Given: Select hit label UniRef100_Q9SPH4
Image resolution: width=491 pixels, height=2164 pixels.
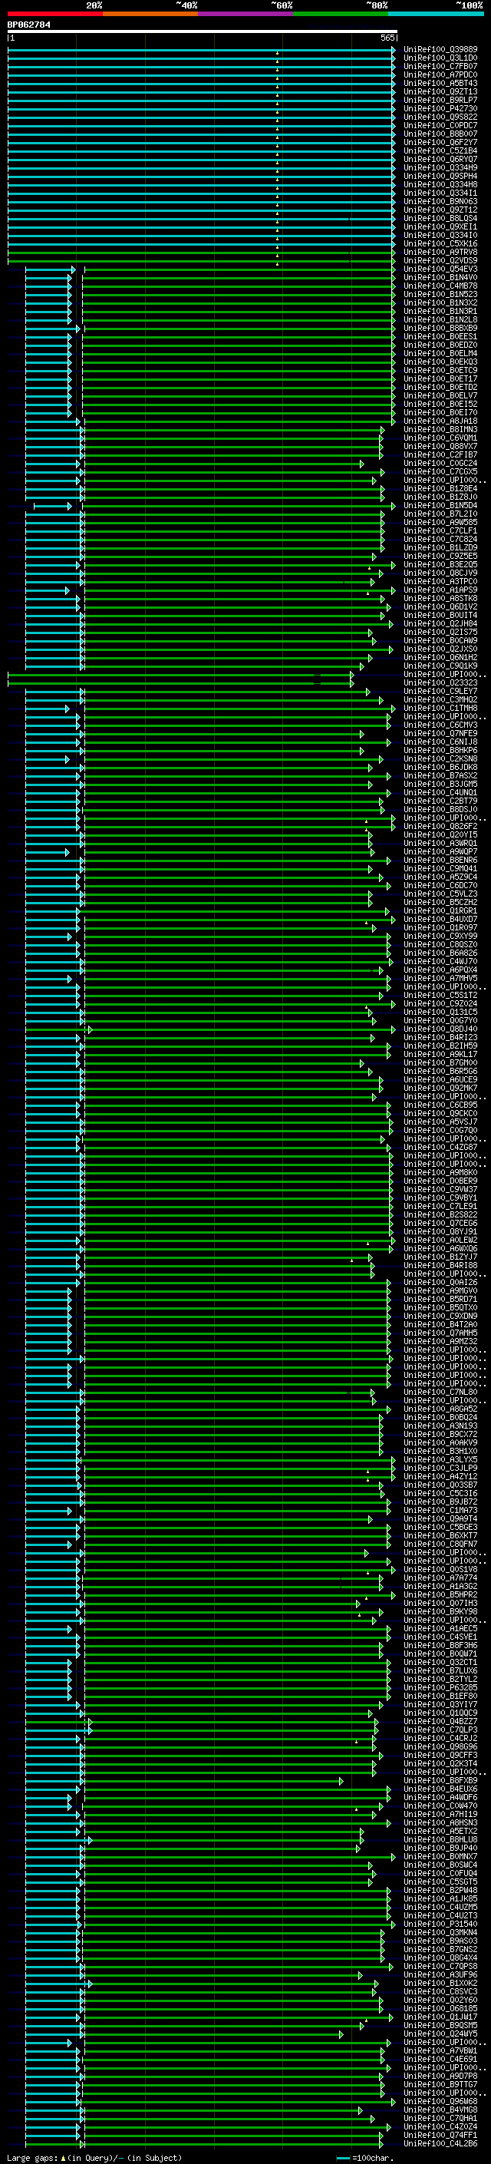Looking at the screenshot, I should pos(440,176).
